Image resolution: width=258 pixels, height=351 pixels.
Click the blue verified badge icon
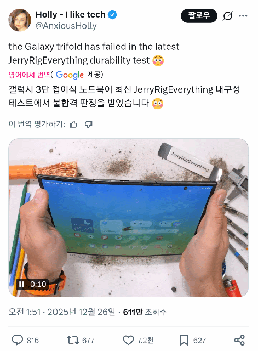[x=113, y=15]
